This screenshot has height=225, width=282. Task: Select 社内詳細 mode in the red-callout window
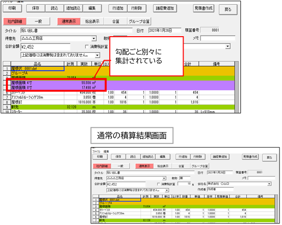point(15,22)
